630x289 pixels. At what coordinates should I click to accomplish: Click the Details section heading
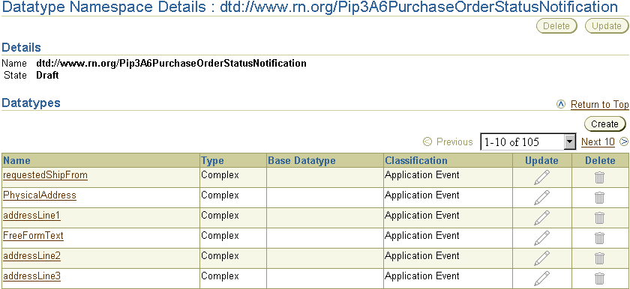tap(21, 48)
